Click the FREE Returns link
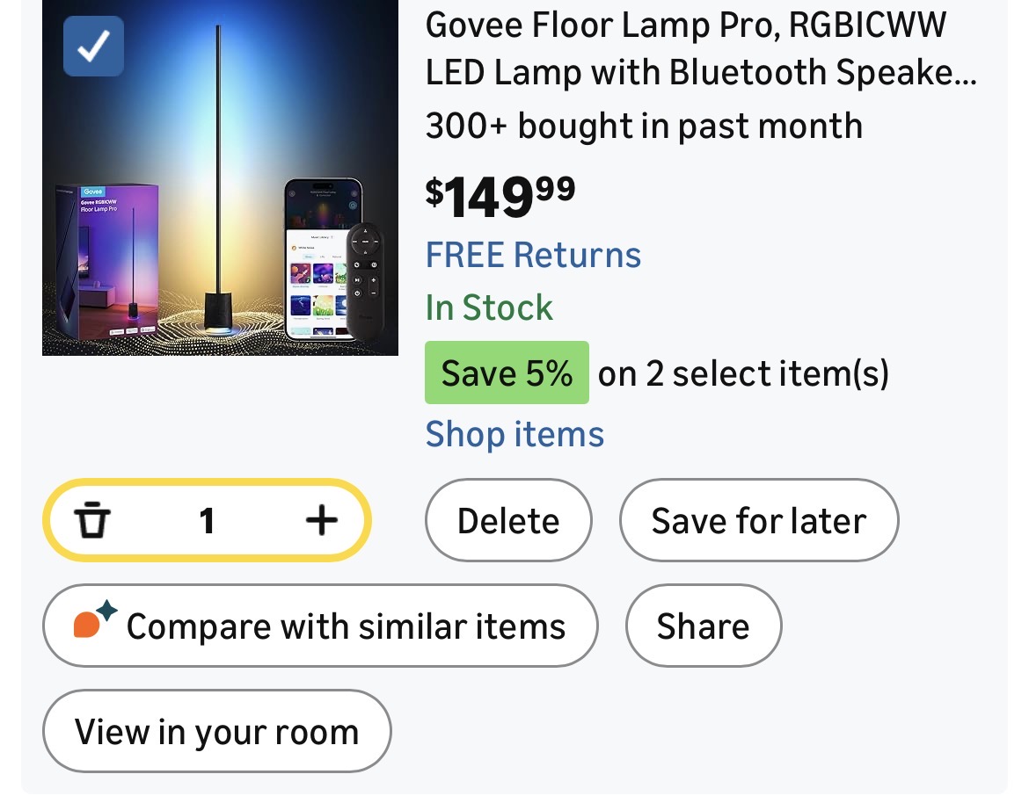The width and height of the screenshot is (1029, 796). [533, 256]
